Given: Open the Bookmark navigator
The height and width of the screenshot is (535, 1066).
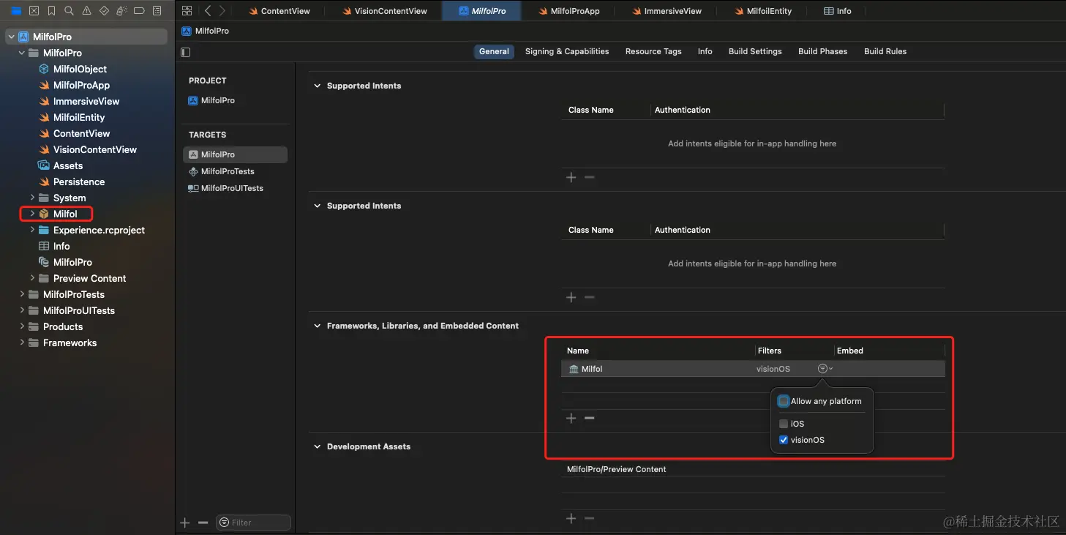Looking at the screenshot, I should 51,11.
